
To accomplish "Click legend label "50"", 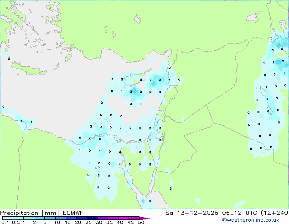I will click(x=141, y=222).
